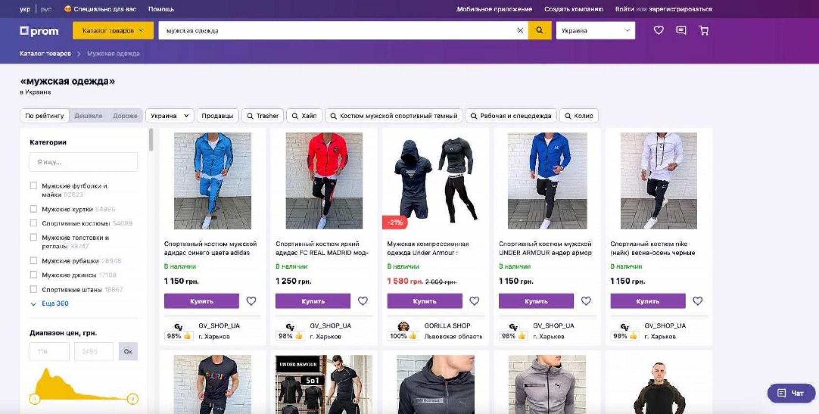
Task: Add Under Armour compression set to favorites
Action: coord(474,301)
